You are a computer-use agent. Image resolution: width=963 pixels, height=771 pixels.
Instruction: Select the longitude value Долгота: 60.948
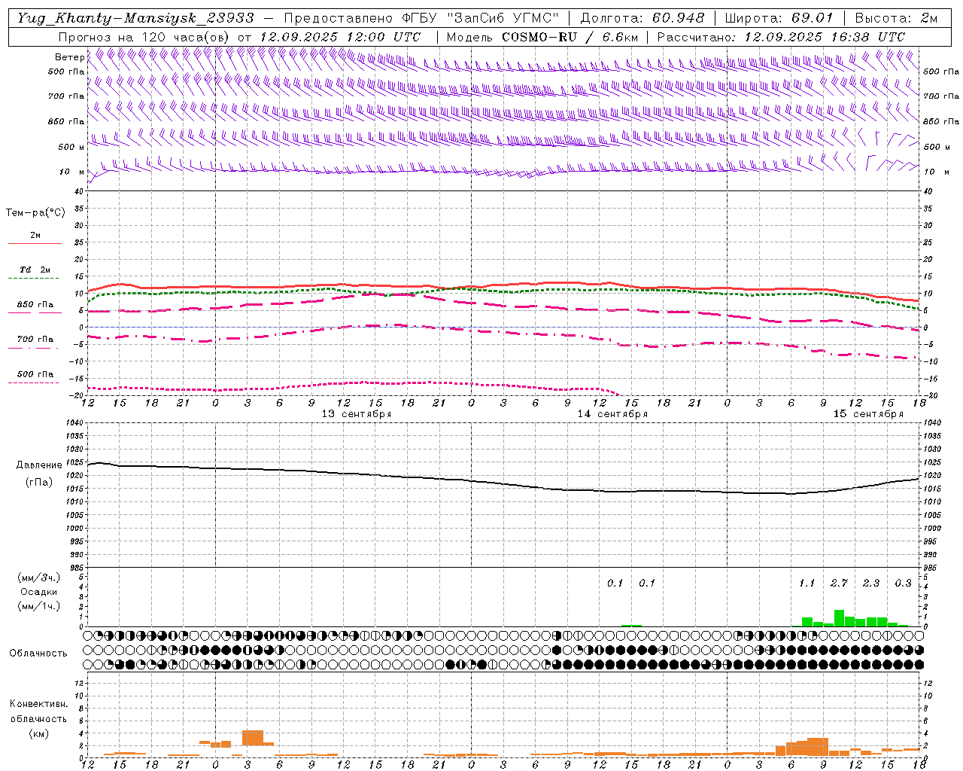(x=643, y=17)
